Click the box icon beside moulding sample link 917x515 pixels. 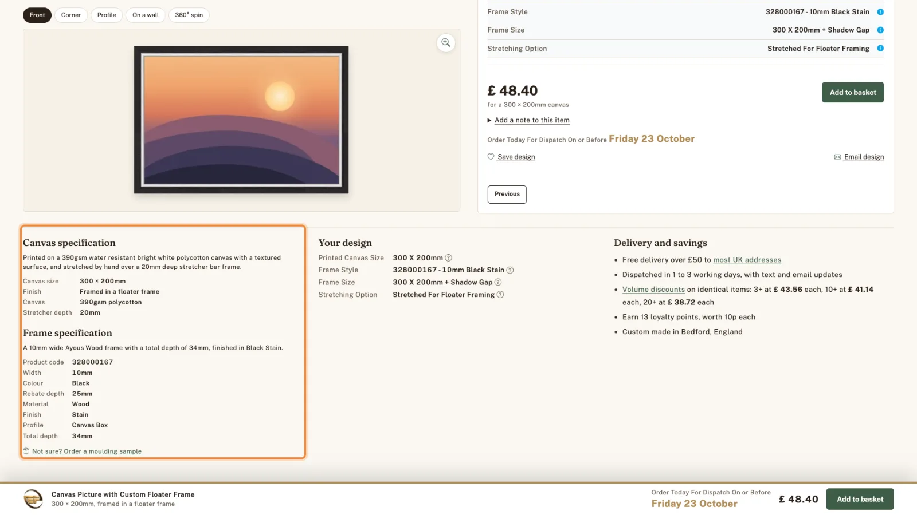[26, 451]
